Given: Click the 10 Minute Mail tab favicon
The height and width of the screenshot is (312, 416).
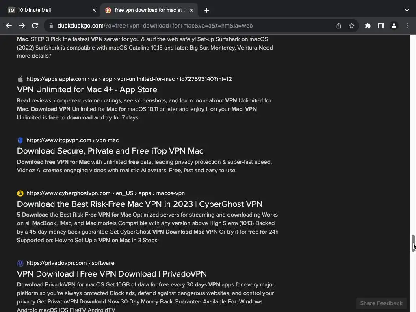Looking at the screenshot, I should click(x=11, y=10).
